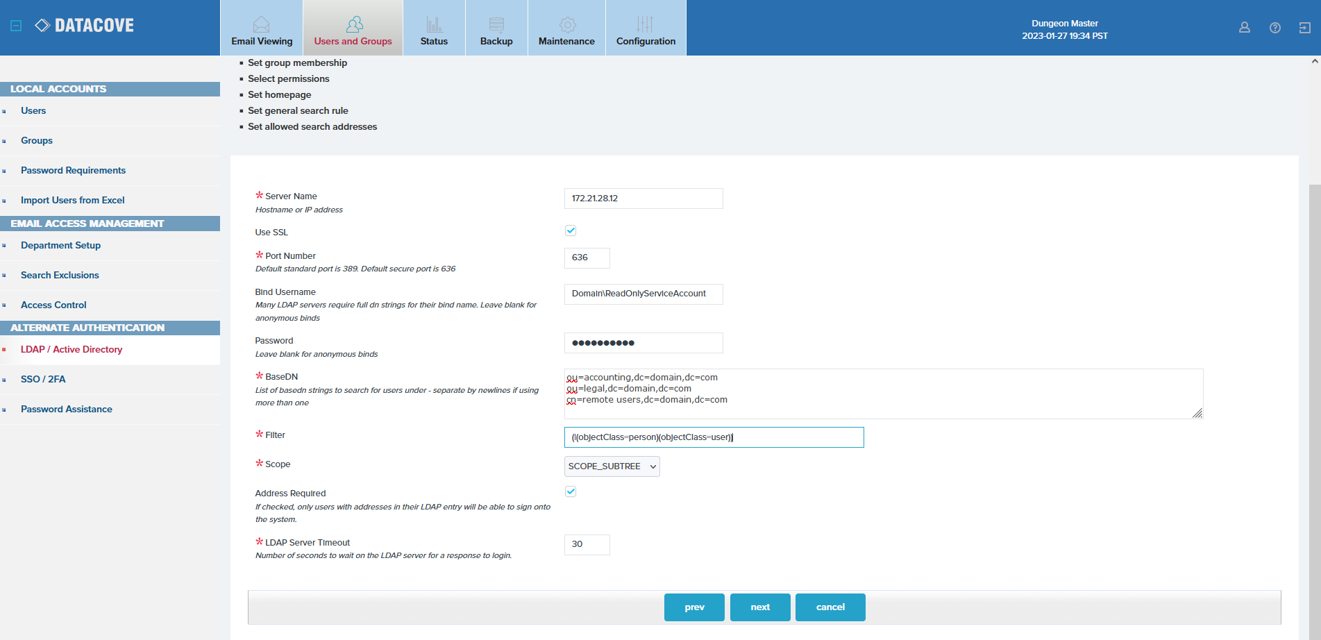Open Configuration via its sliders icon
1321x640 pixels.
645,25
